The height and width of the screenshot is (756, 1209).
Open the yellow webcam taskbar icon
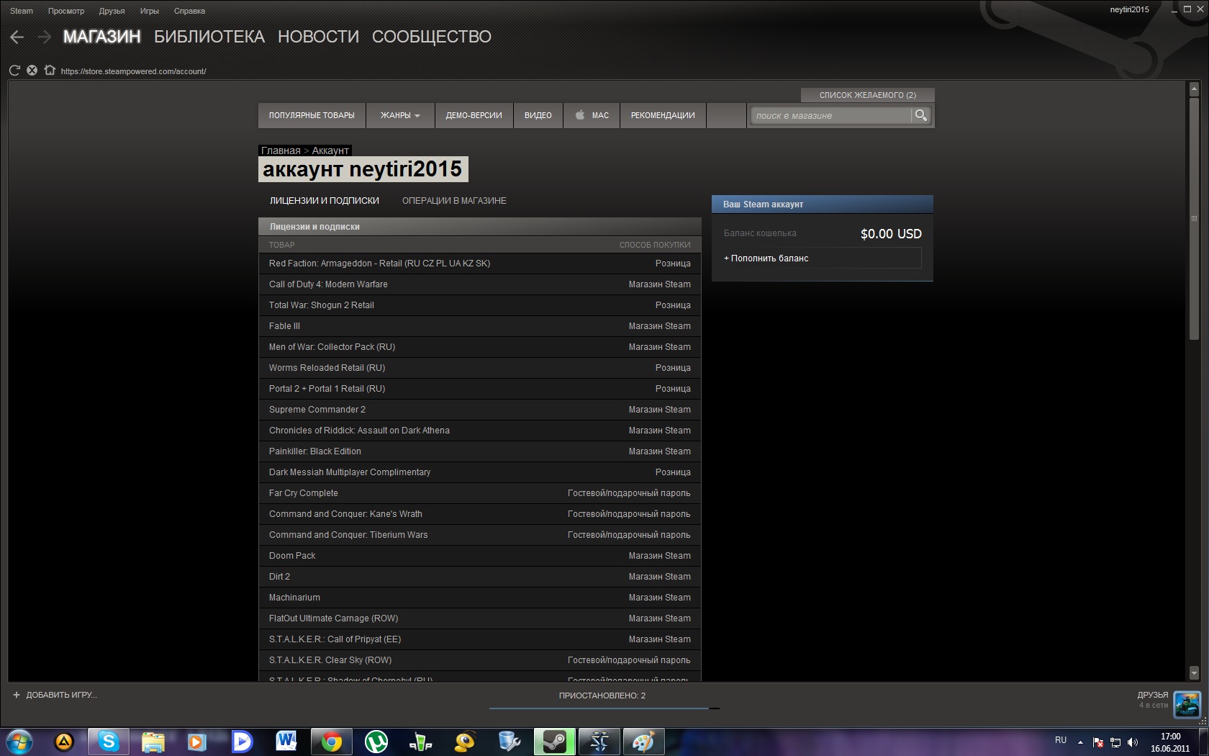pyautogui.click(x=465, y=742)
